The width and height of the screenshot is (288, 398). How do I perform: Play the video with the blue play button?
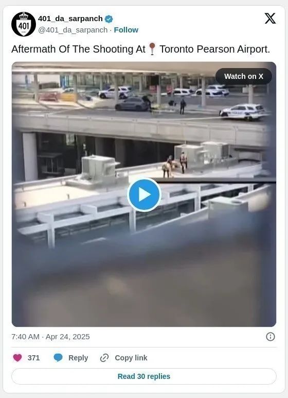[144, 195]
